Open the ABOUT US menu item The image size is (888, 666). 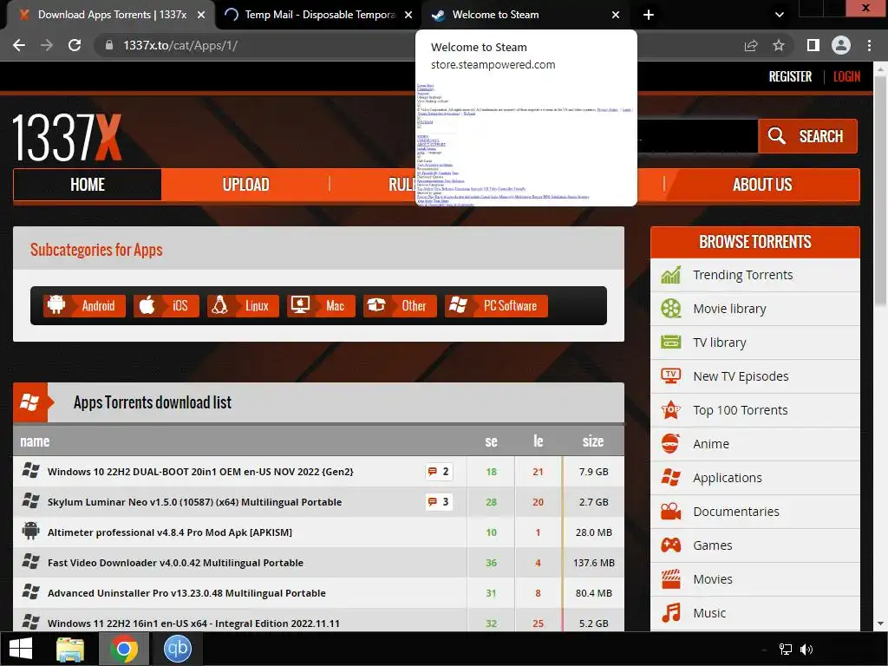(x=762, y=185)
